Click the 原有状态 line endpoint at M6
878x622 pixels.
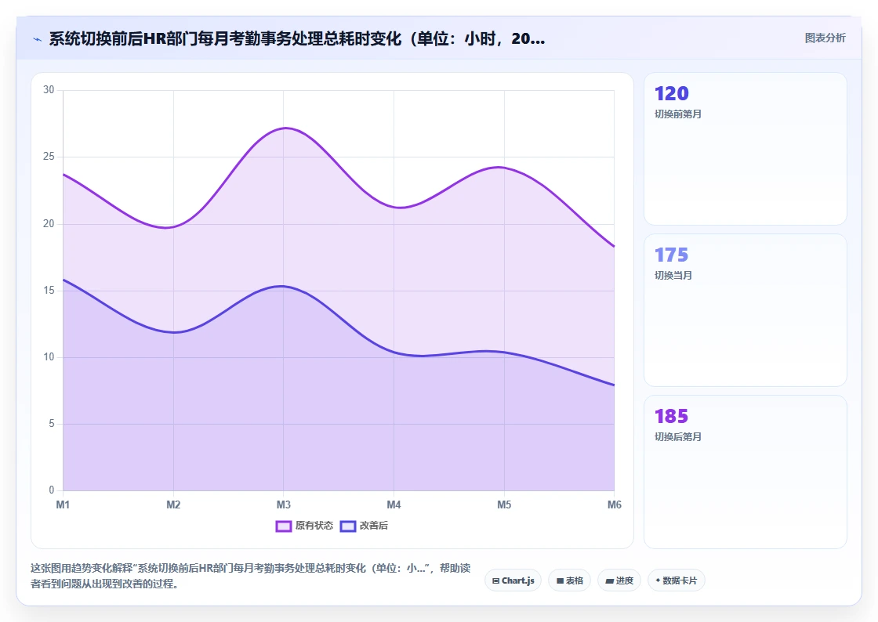coord(614,246)
